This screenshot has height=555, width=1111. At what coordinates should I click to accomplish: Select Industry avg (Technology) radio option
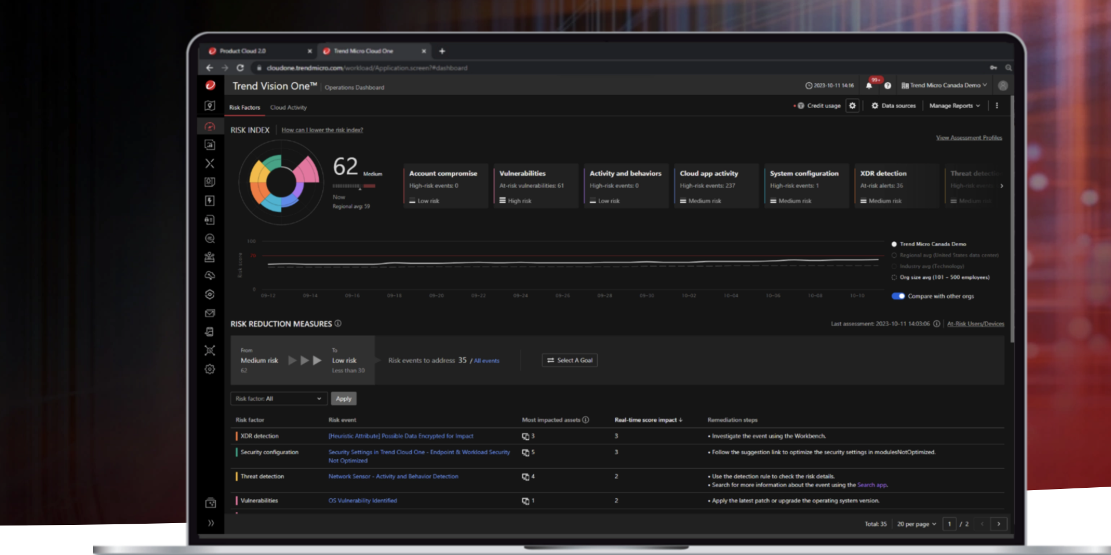[x=894, y=266]
